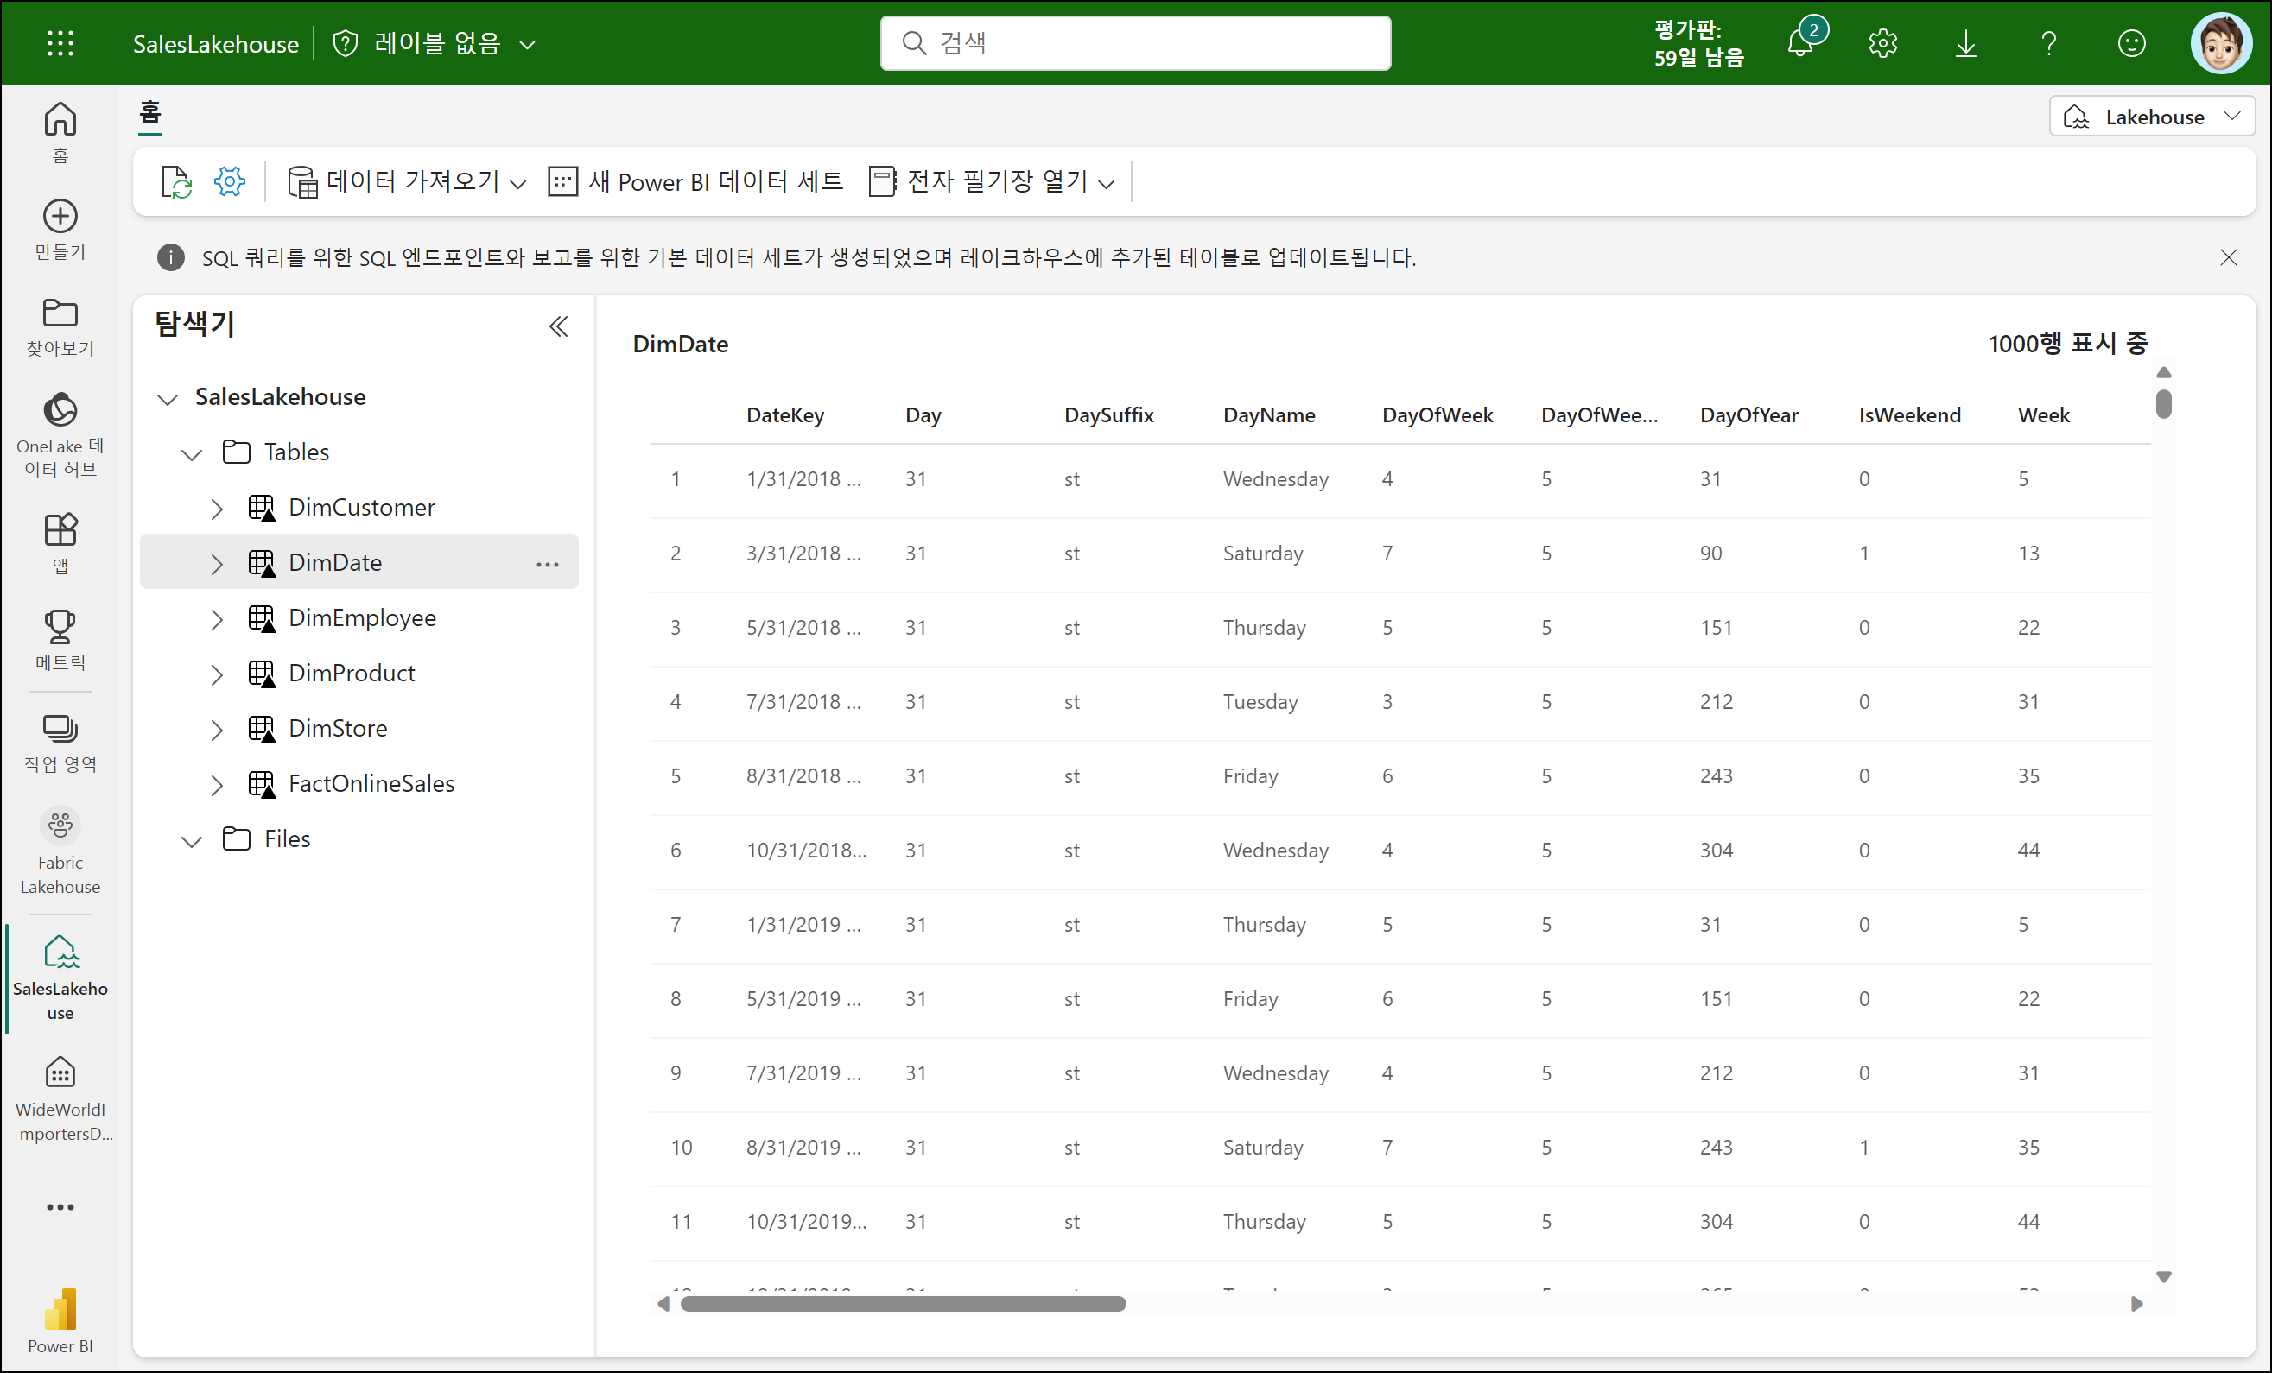Open DimDate more options ellipsis
This screenshot has width=2272, height=1373.
tap(548, 564)
